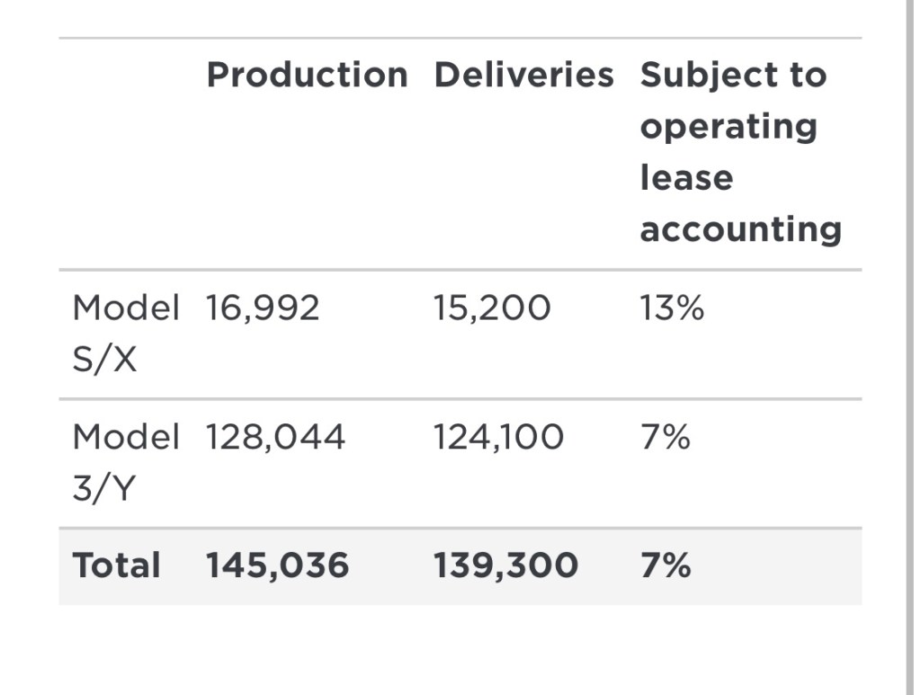Select the 15,200 deliveries value

point(491,308)
